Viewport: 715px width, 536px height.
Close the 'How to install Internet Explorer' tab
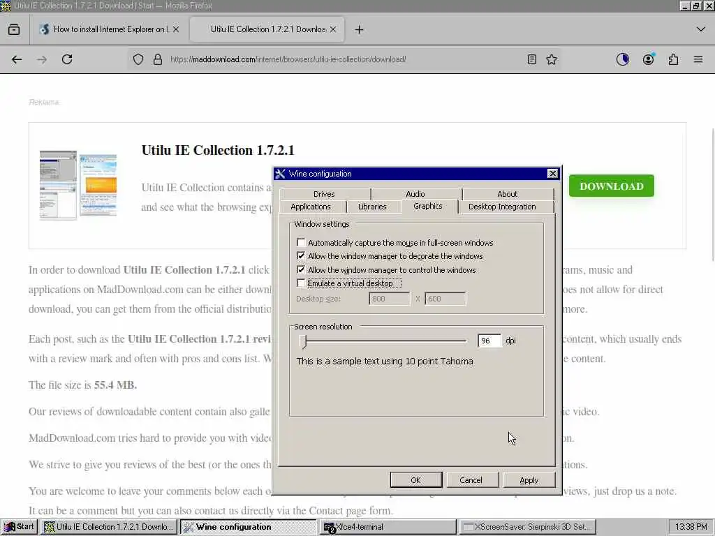click(x=176, y=29)
